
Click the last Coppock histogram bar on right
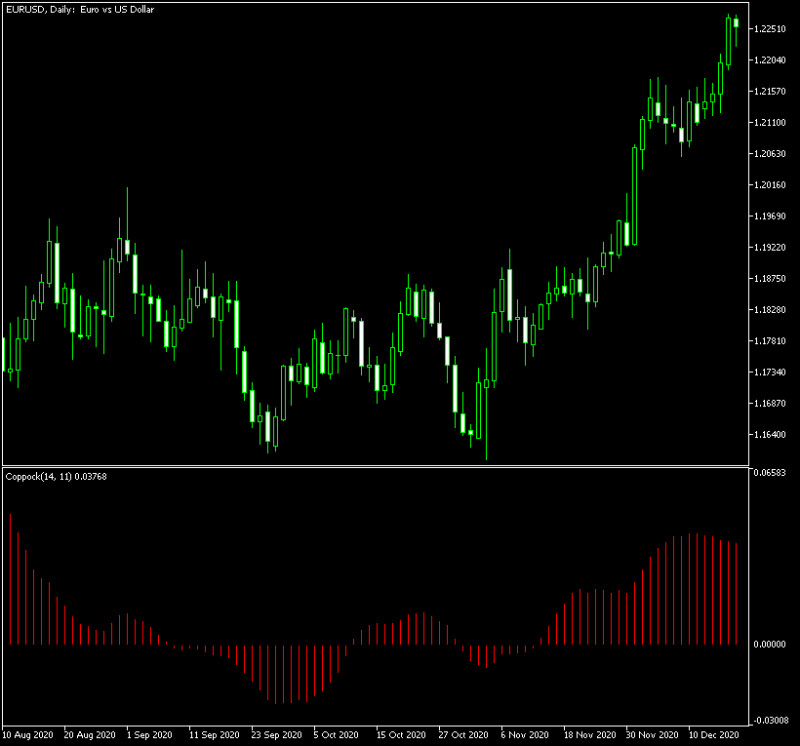point(737,595)
